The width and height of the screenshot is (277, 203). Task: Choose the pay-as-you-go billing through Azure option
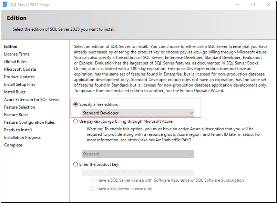pyautogui.click(x=75, y=121)
